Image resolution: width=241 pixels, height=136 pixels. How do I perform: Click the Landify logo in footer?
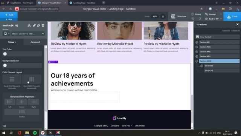coord(119,118)
